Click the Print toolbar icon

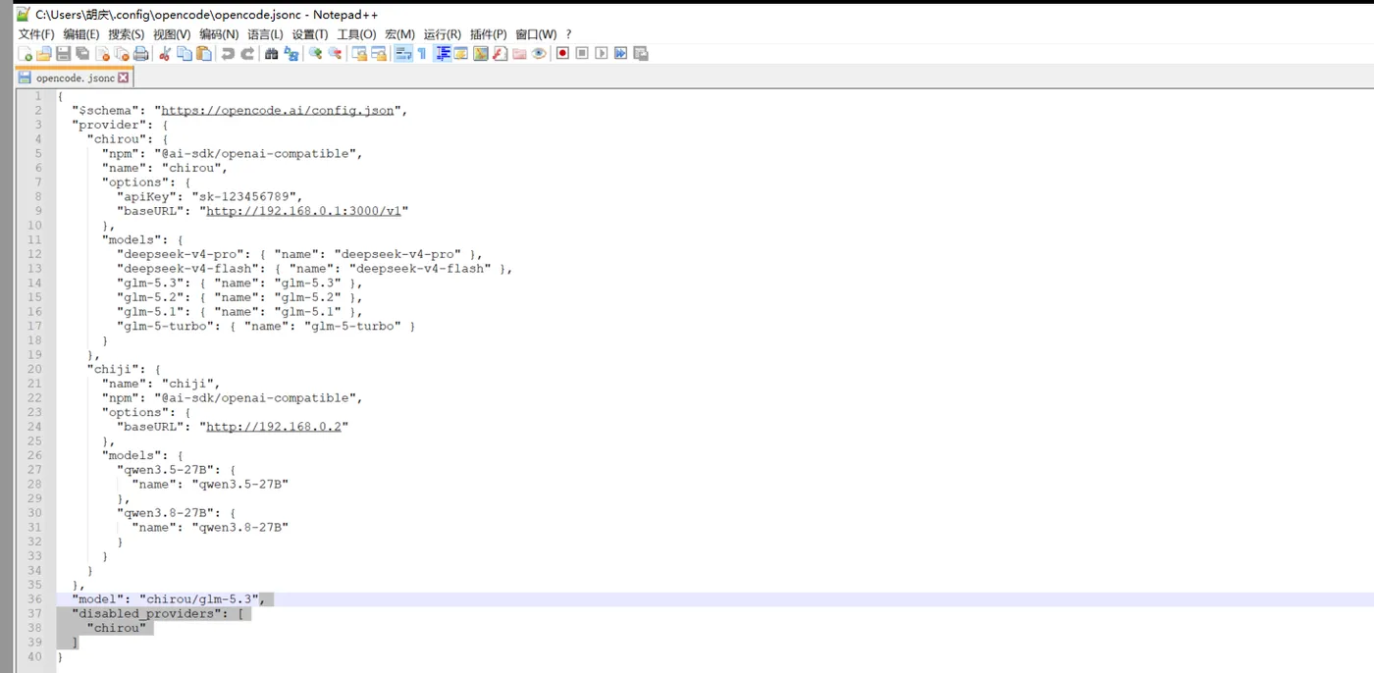[140, 53]
